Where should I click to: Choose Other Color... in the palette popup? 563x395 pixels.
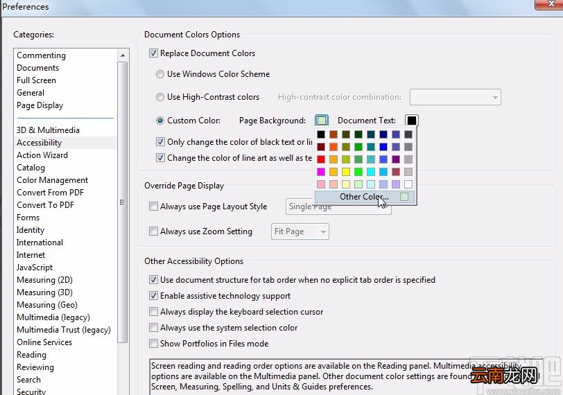coord(365,197)
